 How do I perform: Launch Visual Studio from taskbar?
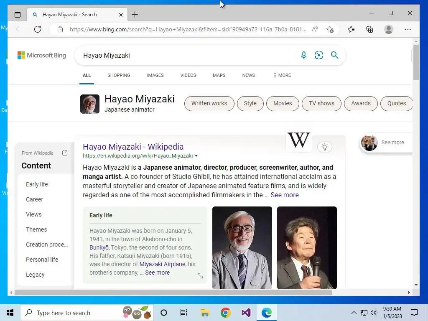246,313
